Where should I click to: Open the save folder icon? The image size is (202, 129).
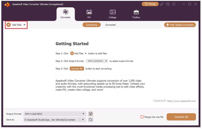click(x=91, y=120)
